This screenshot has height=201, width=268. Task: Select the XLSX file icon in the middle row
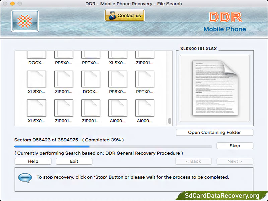tap(36, 79)
